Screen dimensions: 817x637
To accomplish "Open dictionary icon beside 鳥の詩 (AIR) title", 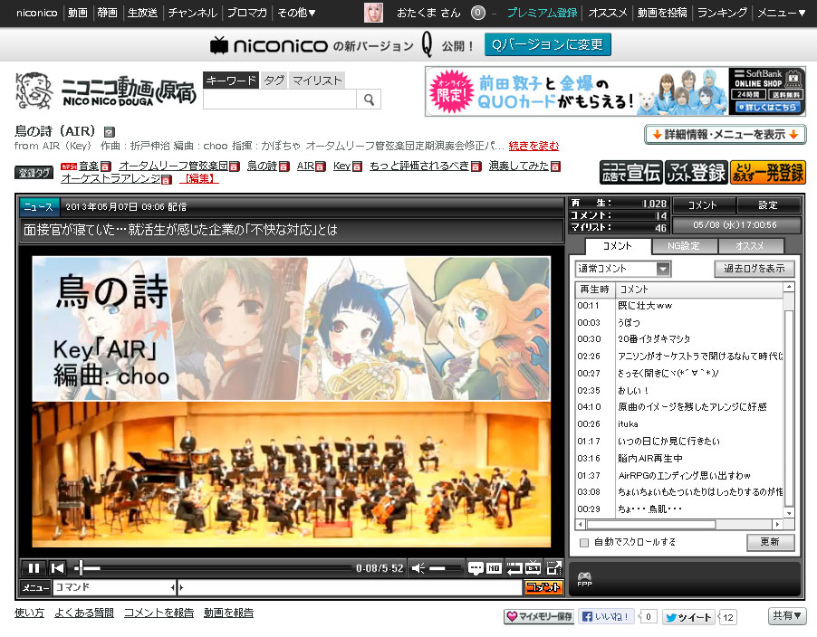I will [x=109, y=132].
